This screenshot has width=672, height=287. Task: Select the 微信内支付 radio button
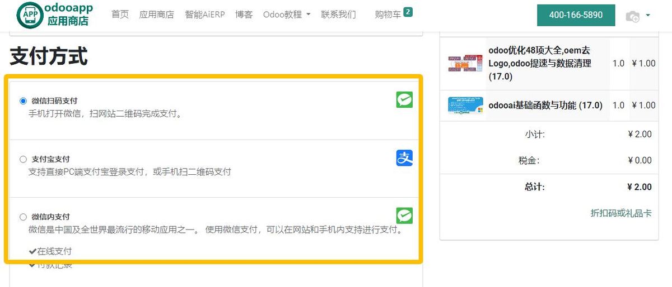tap(23, 217)
